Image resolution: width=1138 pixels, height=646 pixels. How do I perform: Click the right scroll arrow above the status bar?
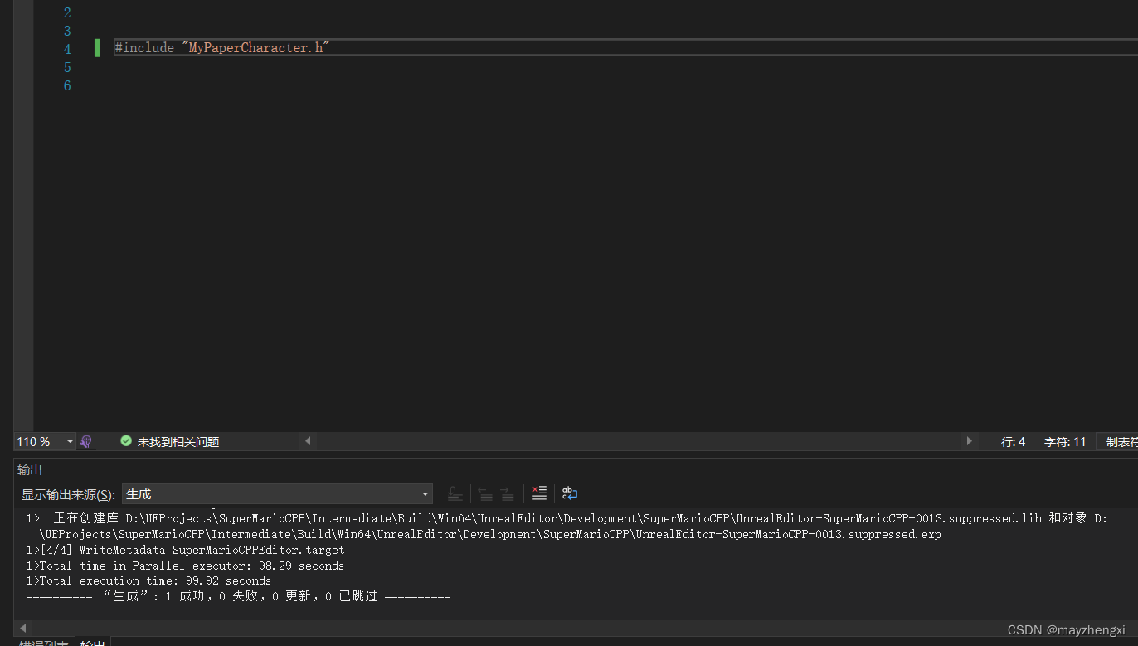[969, 441]
